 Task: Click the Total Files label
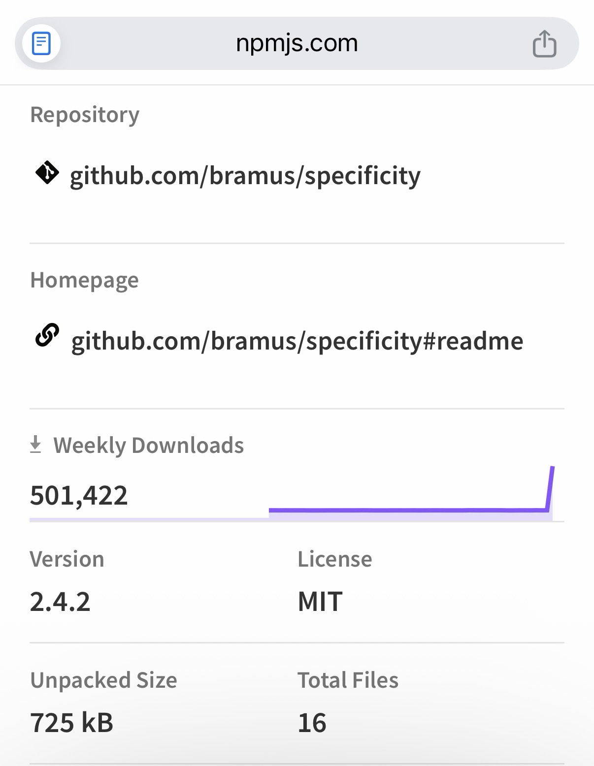pyautogui.click(x=348, y=680)
